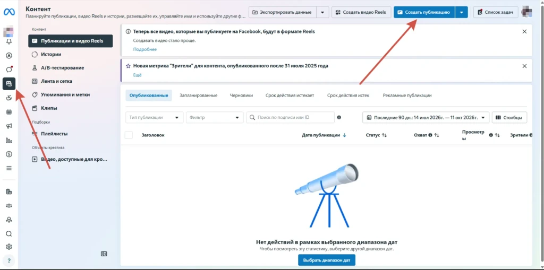Open settings gear in left rail

tap(9, 247)
